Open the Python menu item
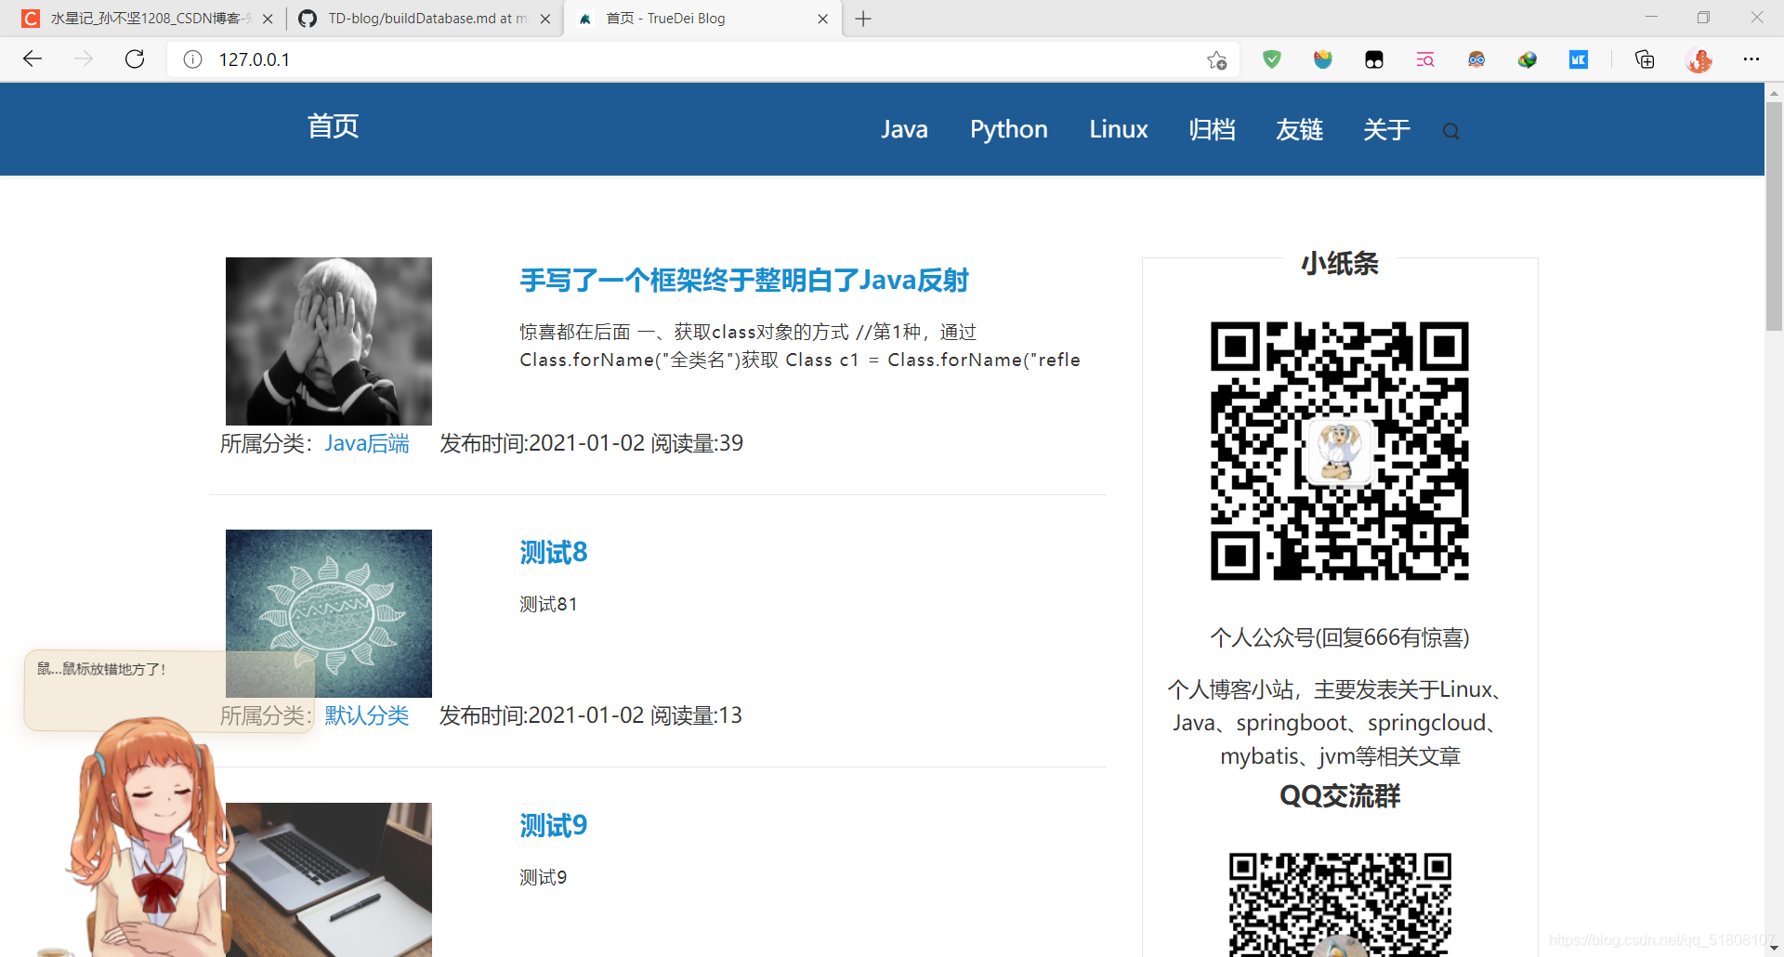Image resolution: width=1784 pixels, height=957 pixels. 1009,129
